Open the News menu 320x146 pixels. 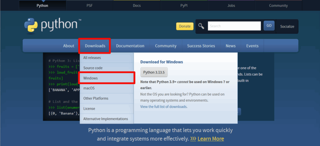coord(231,46)
